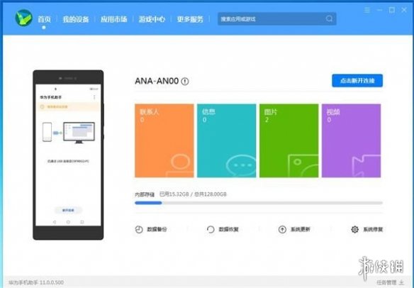
Task: Click the search magnifier icon
Action: pyautogui.click(x=329, y=18)
